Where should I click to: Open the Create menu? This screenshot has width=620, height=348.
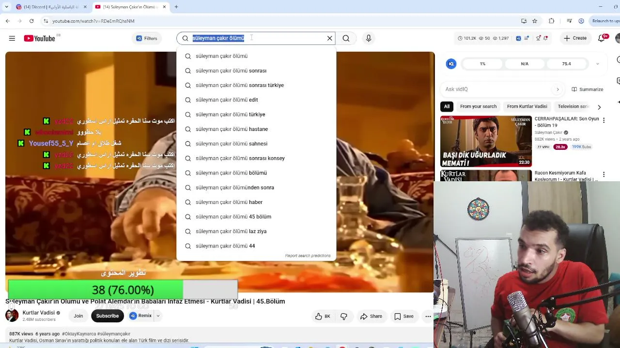[575, 38]
